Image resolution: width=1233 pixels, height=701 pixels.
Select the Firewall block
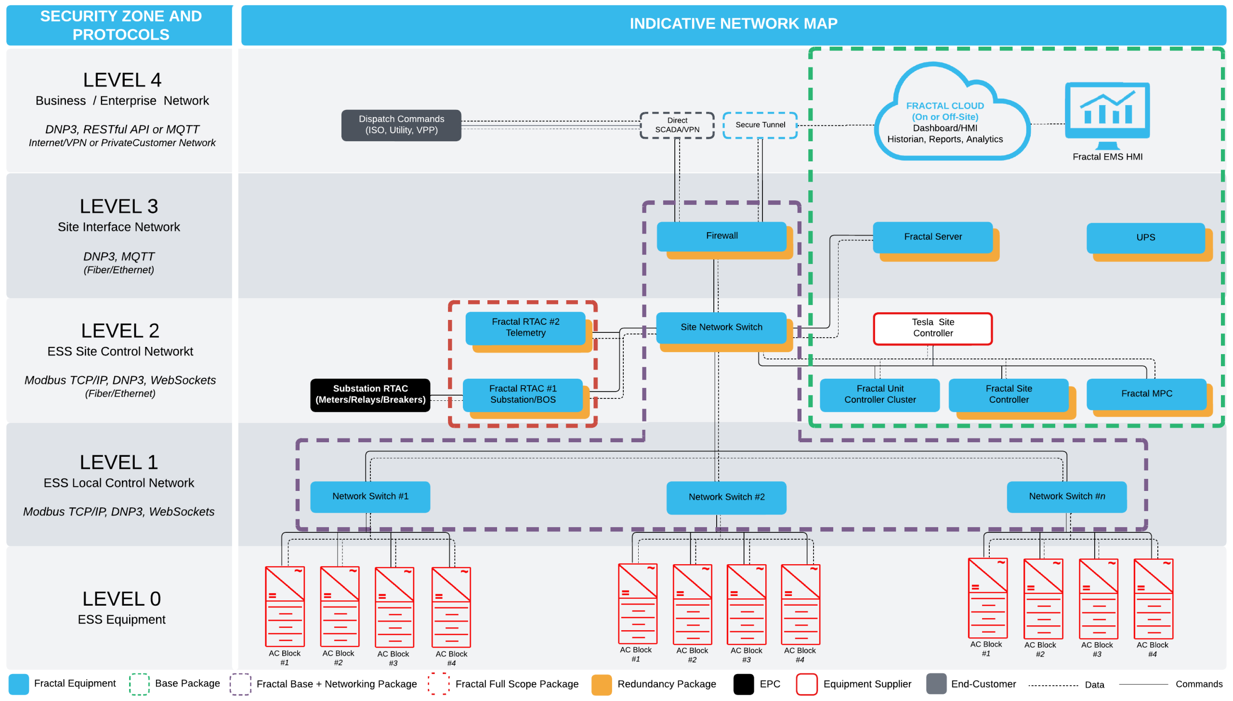coord(721,236)
